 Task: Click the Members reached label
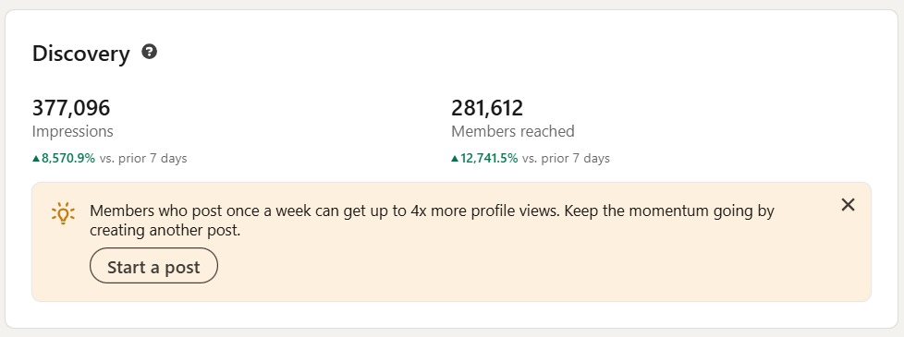[512, 131]
